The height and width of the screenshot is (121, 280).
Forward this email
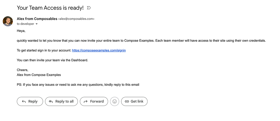[94, 101]
